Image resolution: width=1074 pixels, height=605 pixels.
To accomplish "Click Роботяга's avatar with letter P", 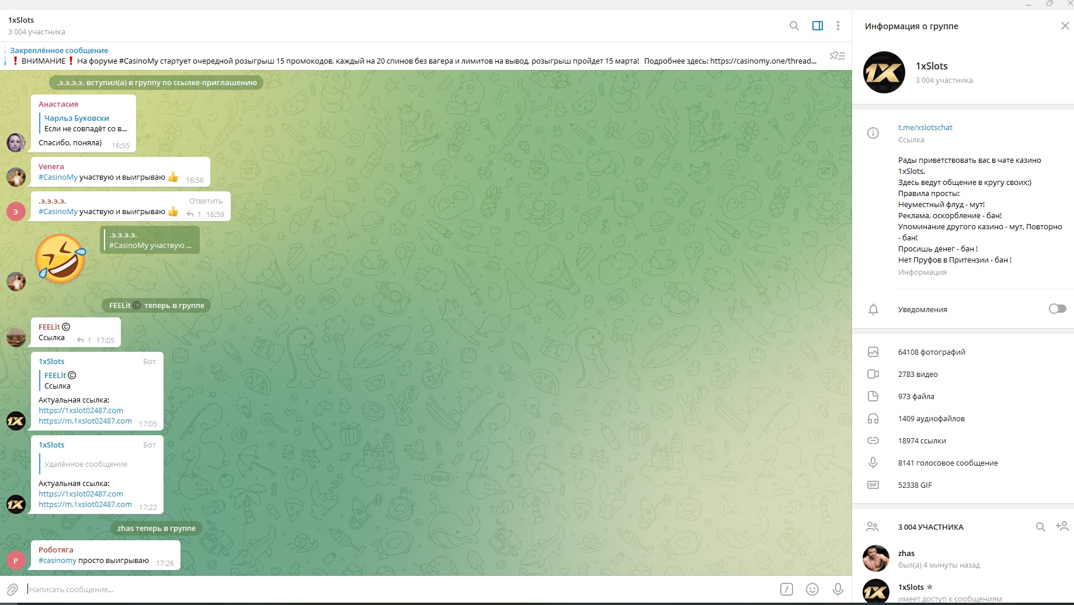I will pyautogui.click(x=16, y=560).
